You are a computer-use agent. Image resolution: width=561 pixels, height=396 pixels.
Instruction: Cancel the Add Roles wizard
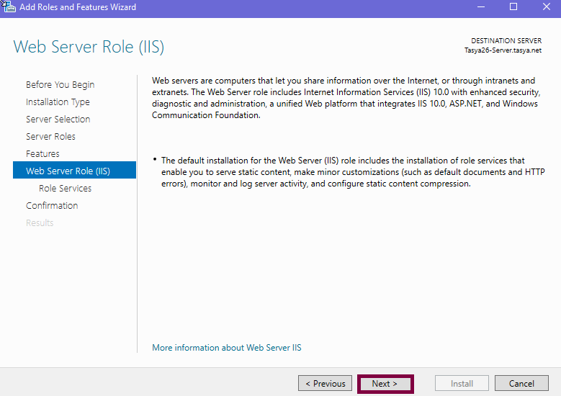tap(521, 384)
